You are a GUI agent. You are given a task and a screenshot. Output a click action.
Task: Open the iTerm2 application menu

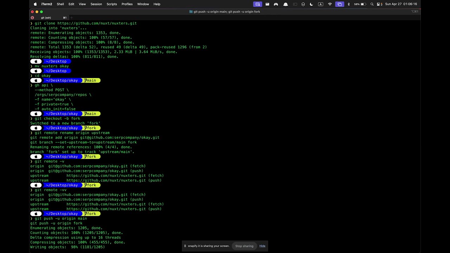pyautogui.click(x=47, y=4)
